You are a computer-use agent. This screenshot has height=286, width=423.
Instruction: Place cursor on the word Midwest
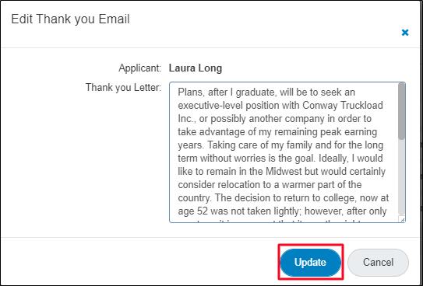(x=284, y=172)
